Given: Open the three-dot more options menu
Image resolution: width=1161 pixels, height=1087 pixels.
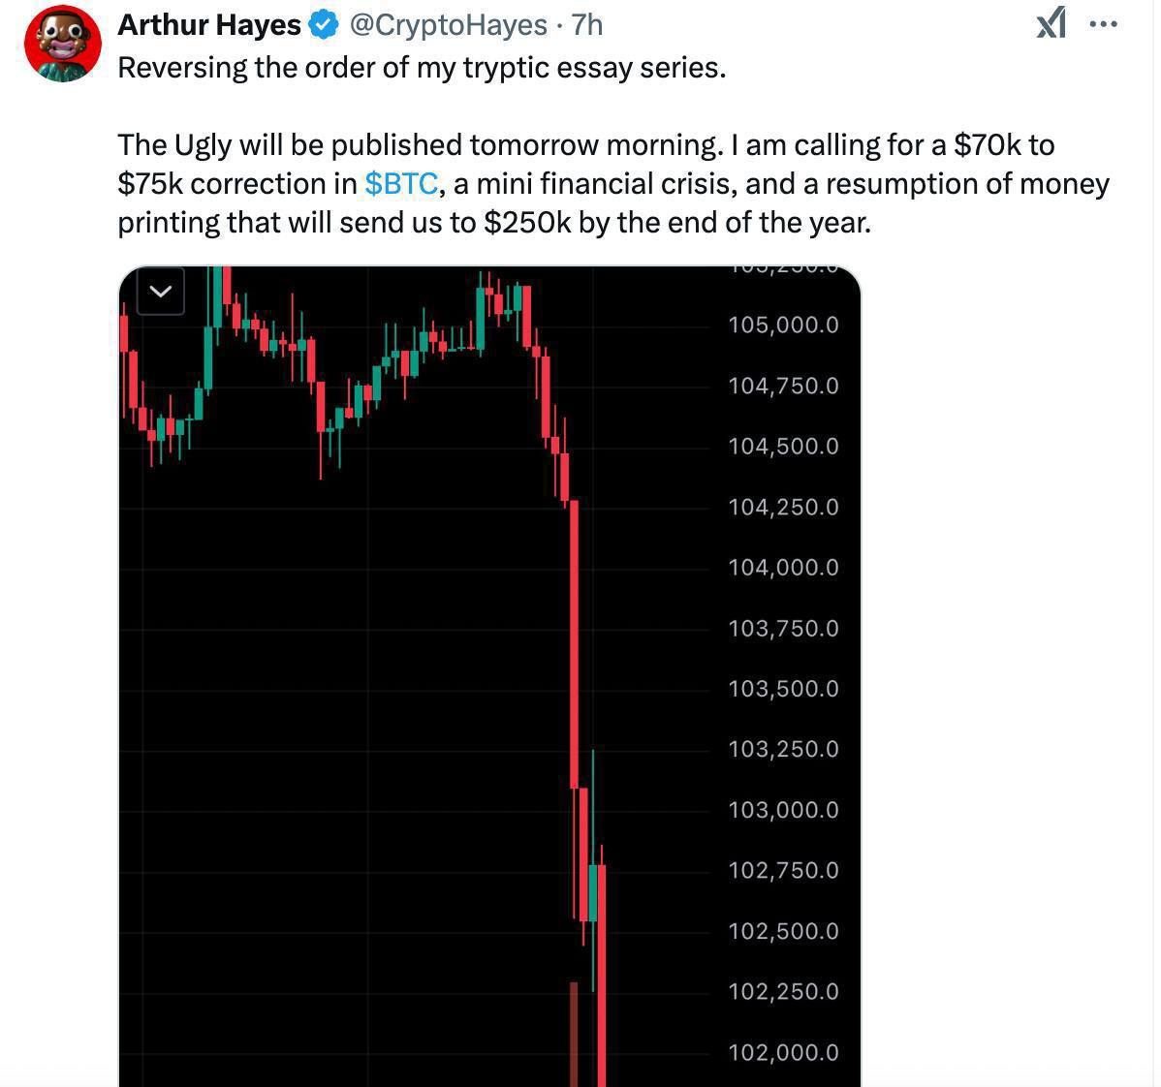Looking at the screenshot, I should point(1103,24).
